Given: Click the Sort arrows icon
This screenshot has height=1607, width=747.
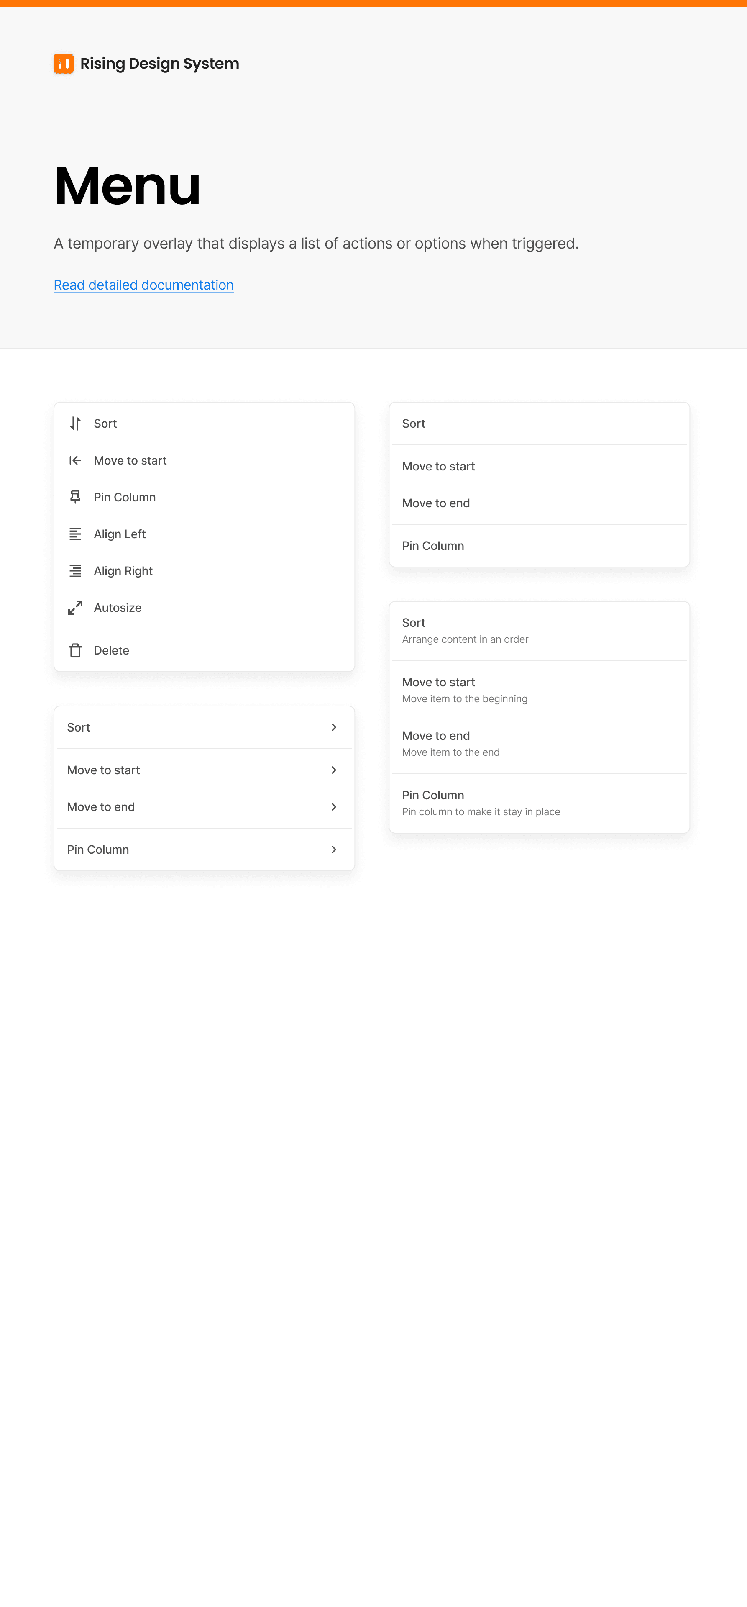Looking at the screenshot, I should pyautogui.click(x=75, y=424).
